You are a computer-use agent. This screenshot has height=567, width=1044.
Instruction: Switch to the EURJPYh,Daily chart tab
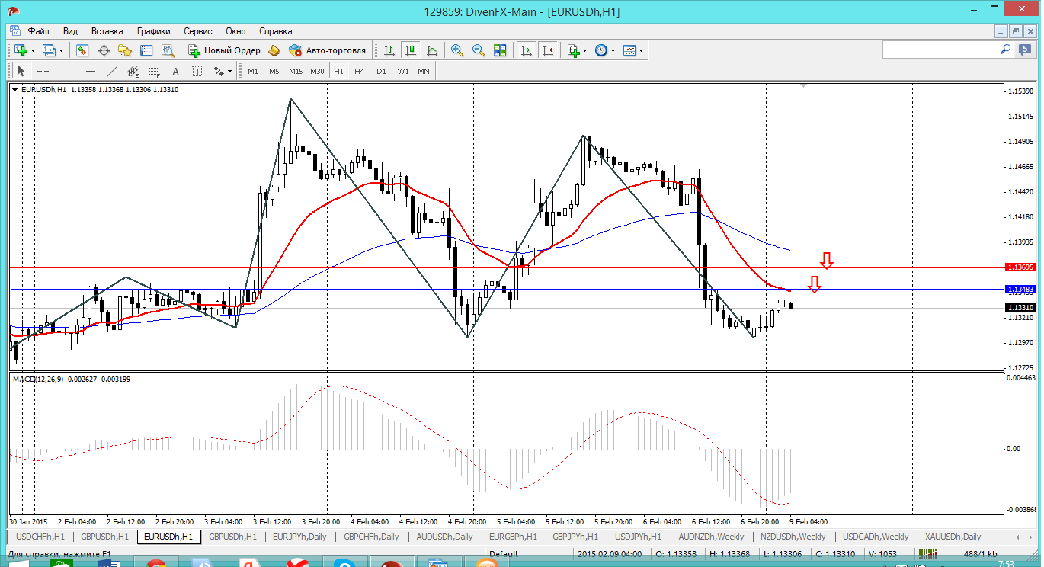299,537
